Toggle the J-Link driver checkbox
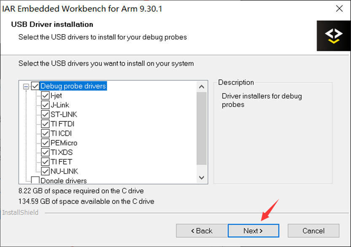This screenshot has width=351, height=247. 46,105
